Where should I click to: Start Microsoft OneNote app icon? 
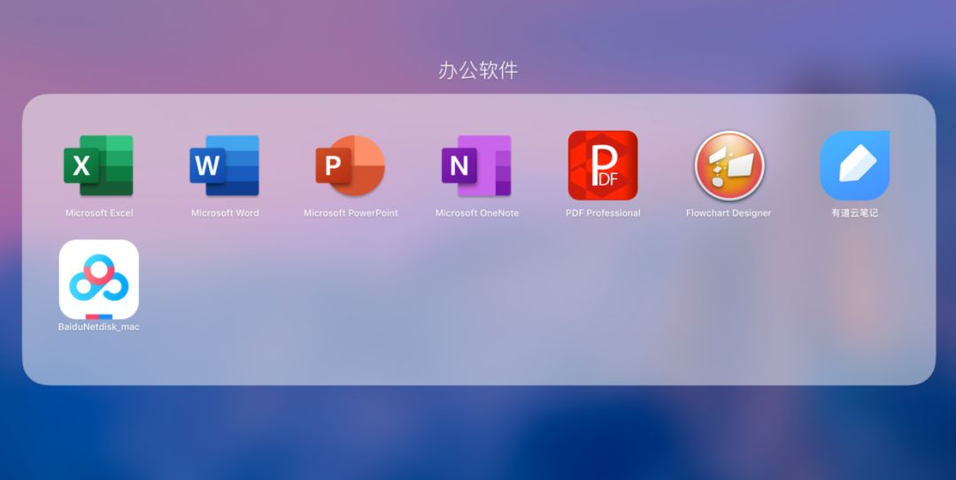coord(477,165)
